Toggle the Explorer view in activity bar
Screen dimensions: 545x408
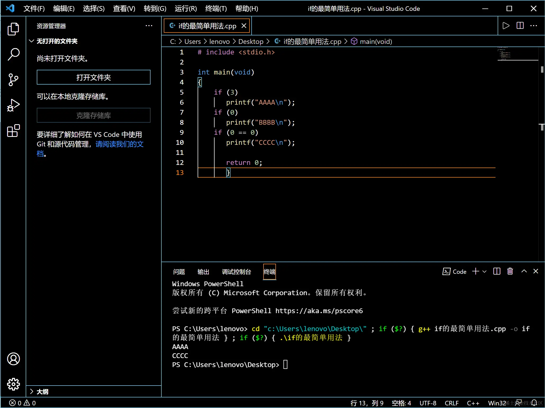(x=13, y=29)
